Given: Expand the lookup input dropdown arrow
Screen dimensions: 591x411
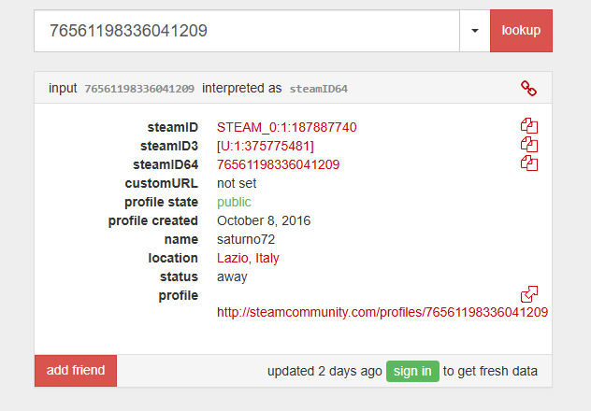Looking at the screenshot, I should pyautogui.click(x=474, y=31).
